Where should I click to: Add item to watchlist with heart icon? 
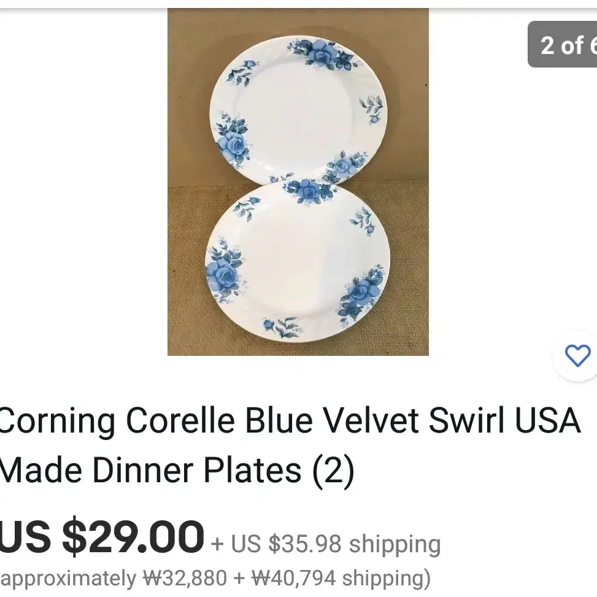[577, 356]
